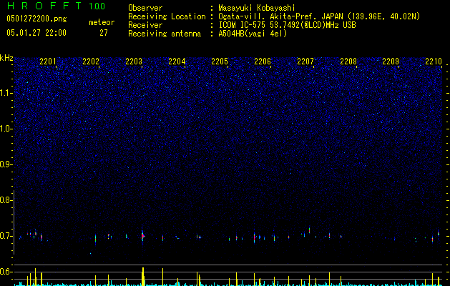
Task: Click the 2210 time marker
Action: pos(434,61)
